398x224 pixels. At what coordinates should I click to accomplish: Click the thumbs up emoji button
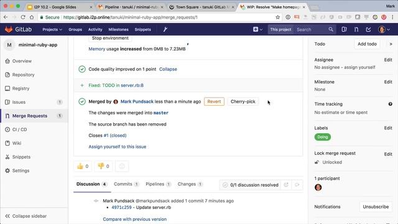point(83,166)
